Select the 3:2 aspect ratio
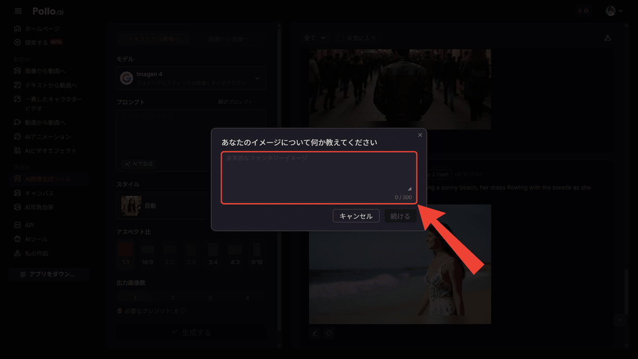Screen dimensions: 638x359 [x=170, y=254]
